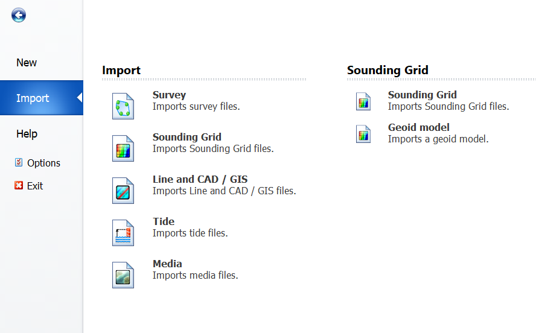Viewport: 536px width, 333px height.
Task: Click the Survey file icon
Action: point(123,106)
